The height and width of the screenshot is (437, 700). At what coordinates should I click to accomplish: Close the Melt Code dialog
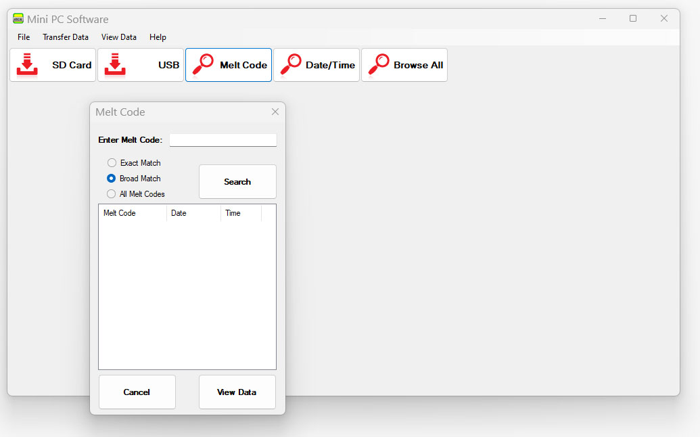click(275, 112)
